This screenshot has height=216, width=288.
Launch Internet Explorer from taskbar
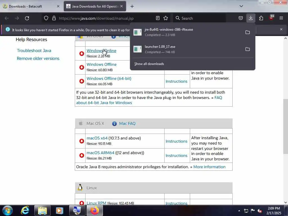click(25, 210)
